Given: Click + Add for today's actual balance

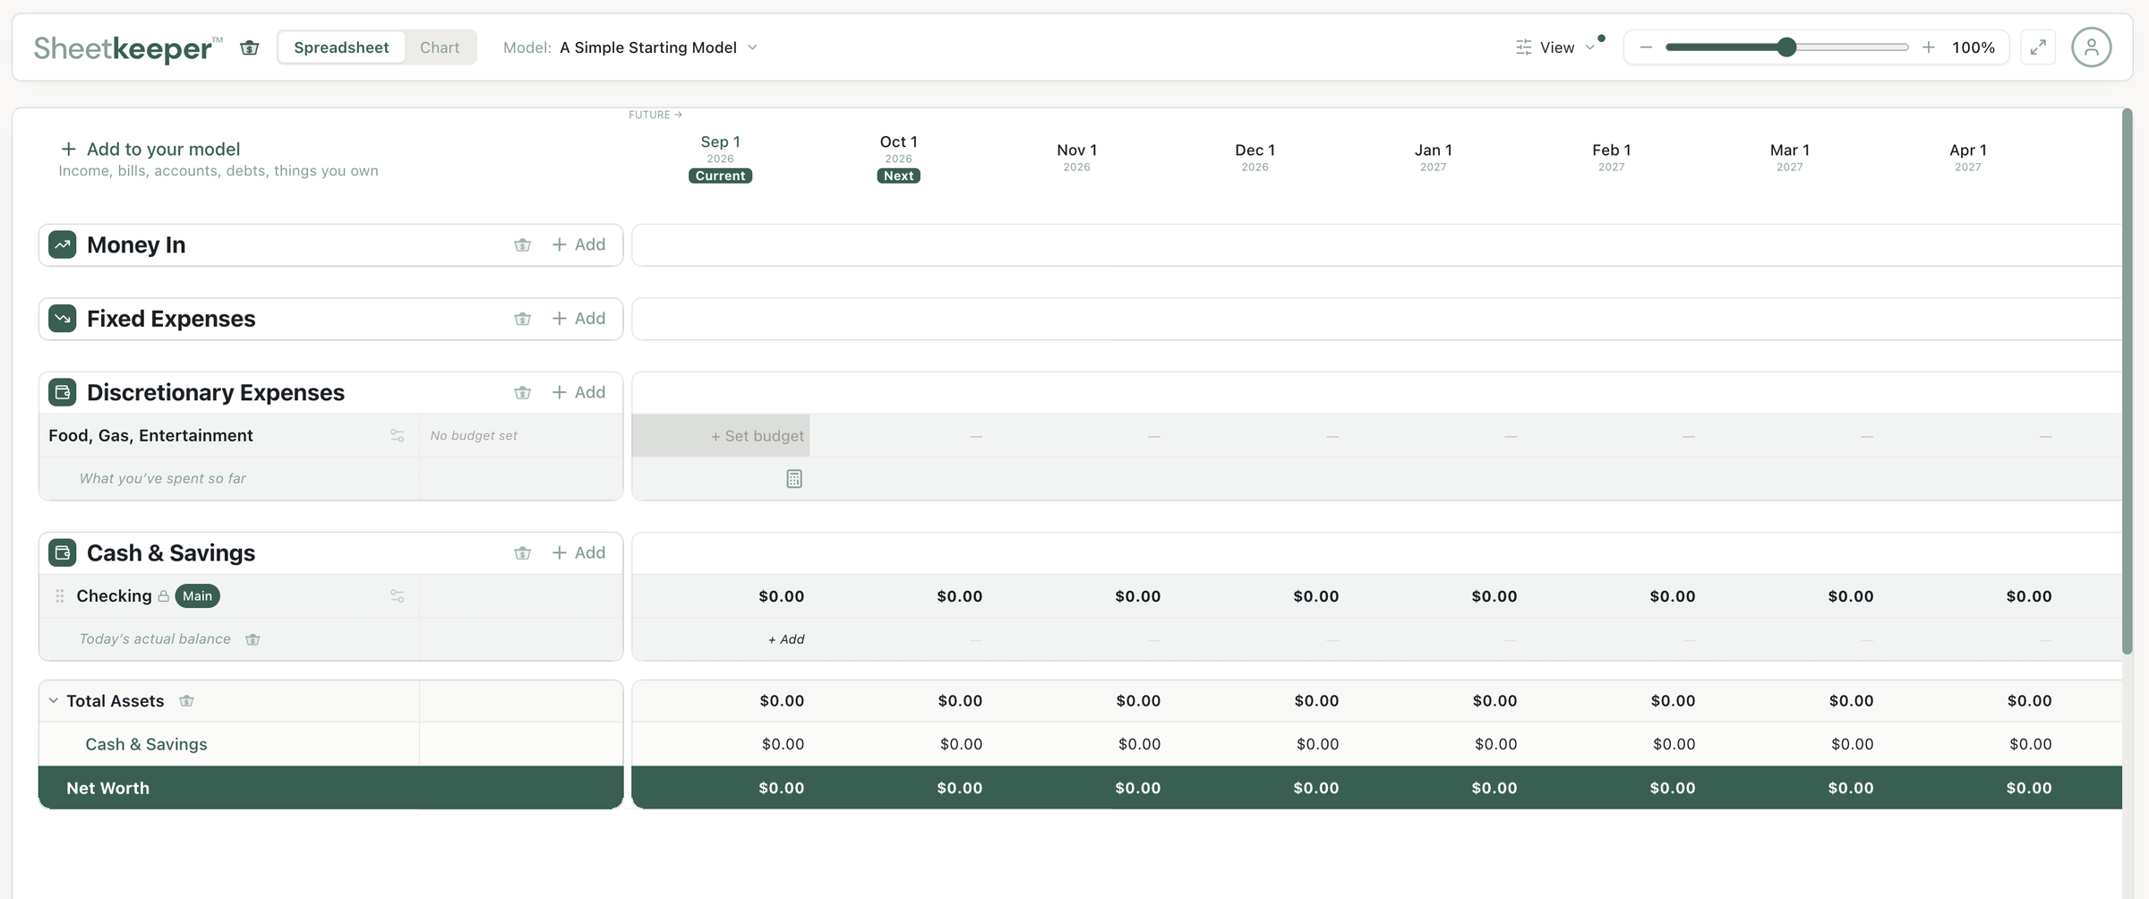Looking at the screenshot, I should [786, 639].
